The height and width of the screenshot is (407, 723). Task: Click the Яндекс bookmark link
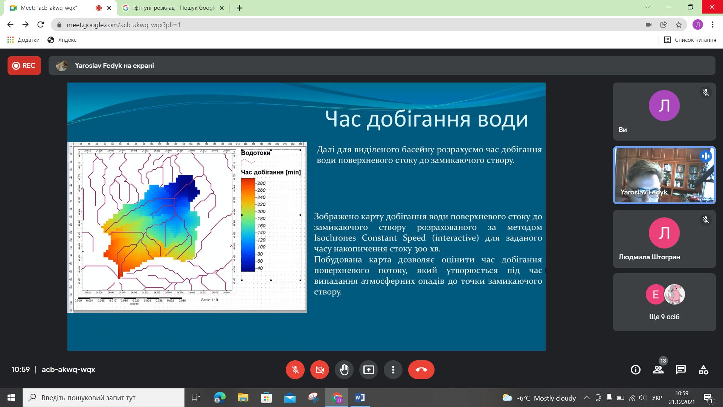(x=62, y=40)
